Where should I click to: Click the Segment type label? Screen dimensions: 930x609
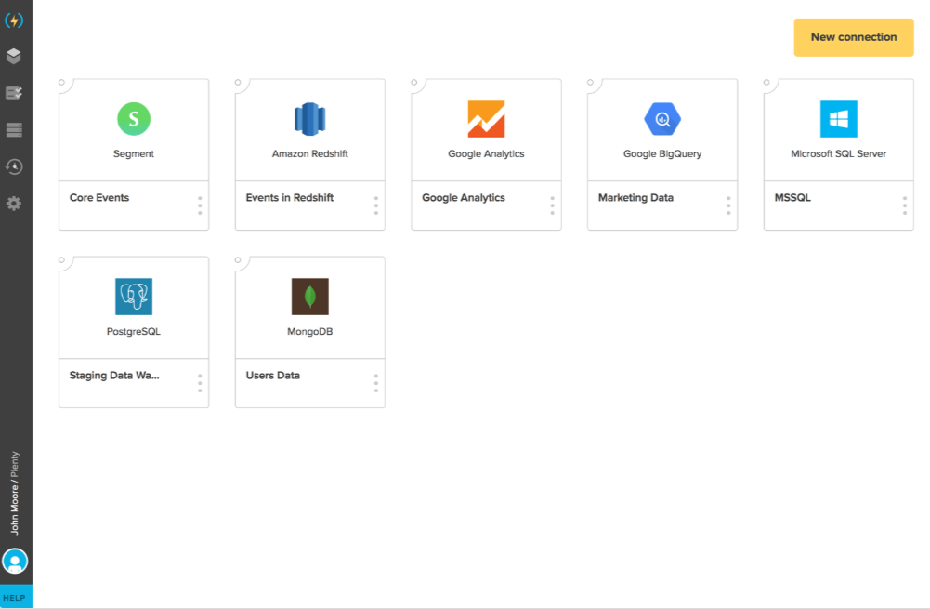tap(134, 153)
